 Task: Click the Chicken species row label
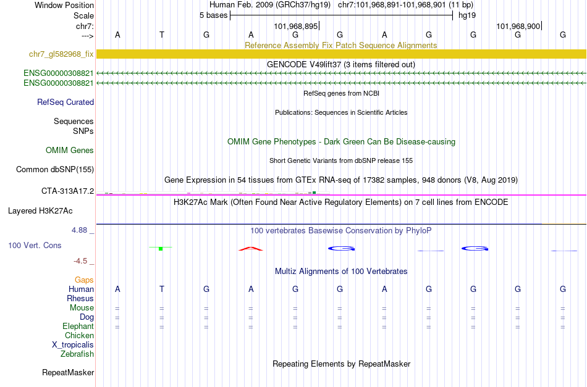point(79,335)
